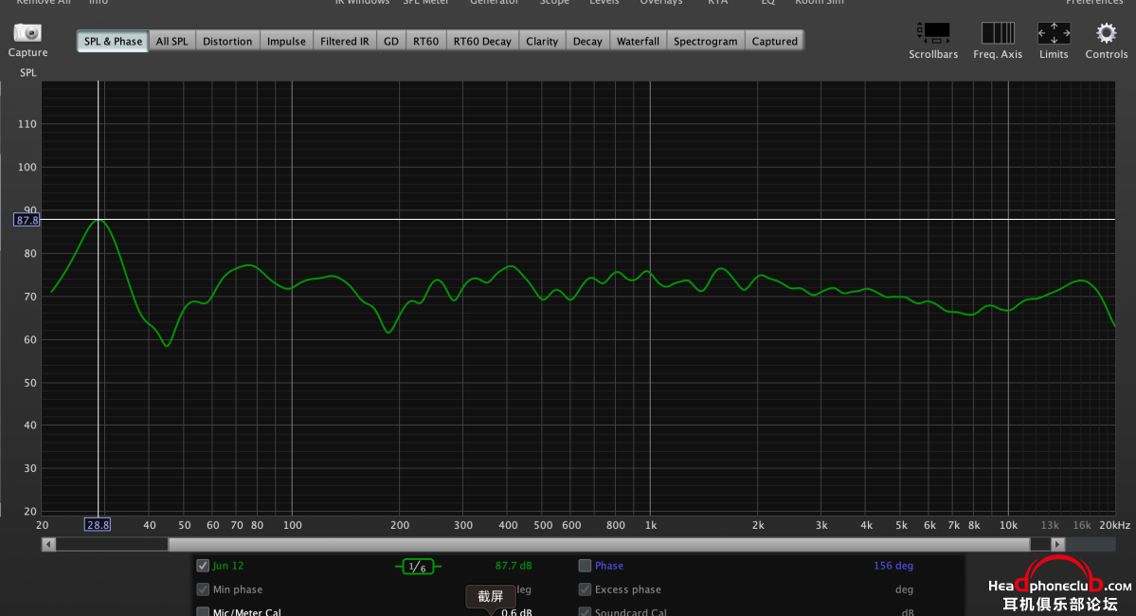Switch to the Spectrogram tab
Image resolution: width=1136 pixels, height=616 pixels.
(706, 42)
